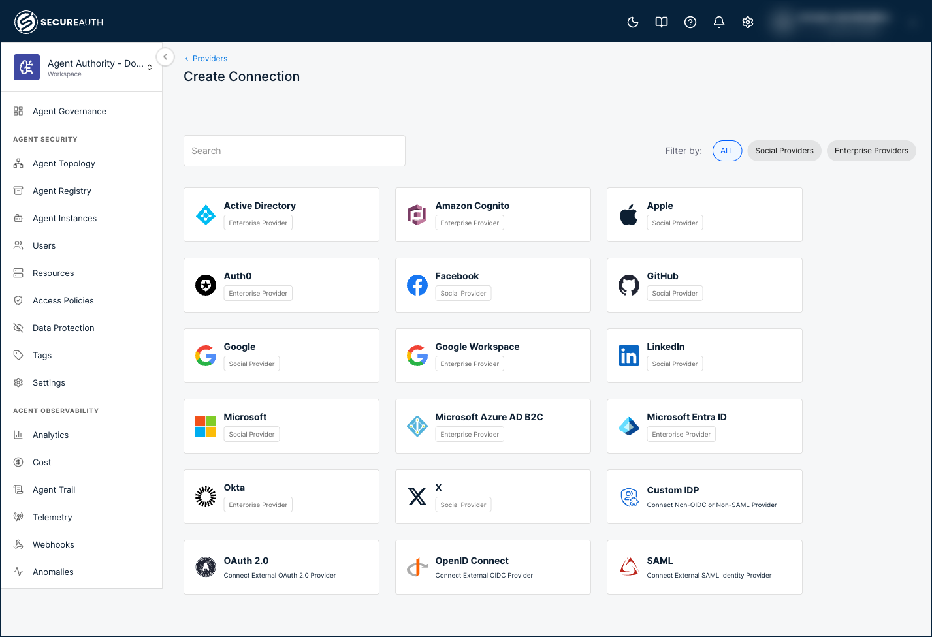Select the ALL filter
Screen dimensions: 932x637
tap(727, 151)
